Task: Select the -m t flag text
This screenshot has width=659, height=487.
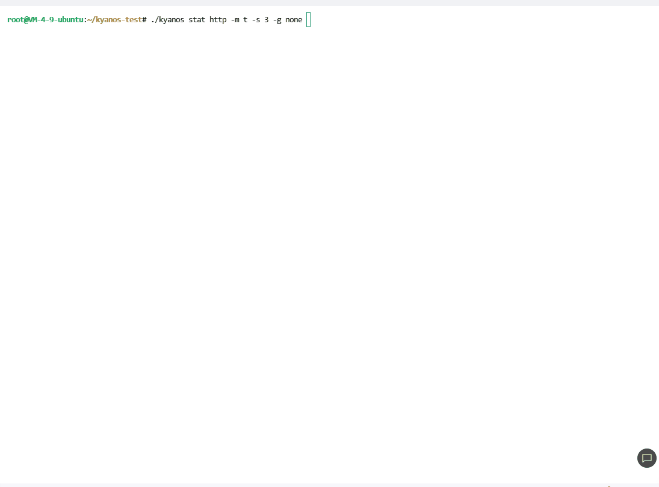Action: pos(241,19)
